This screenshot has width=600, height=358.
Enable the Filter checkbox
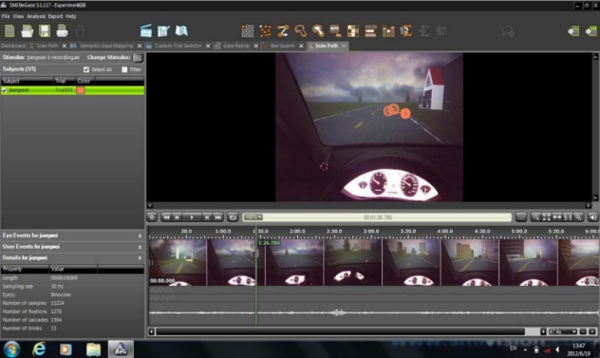124,69
